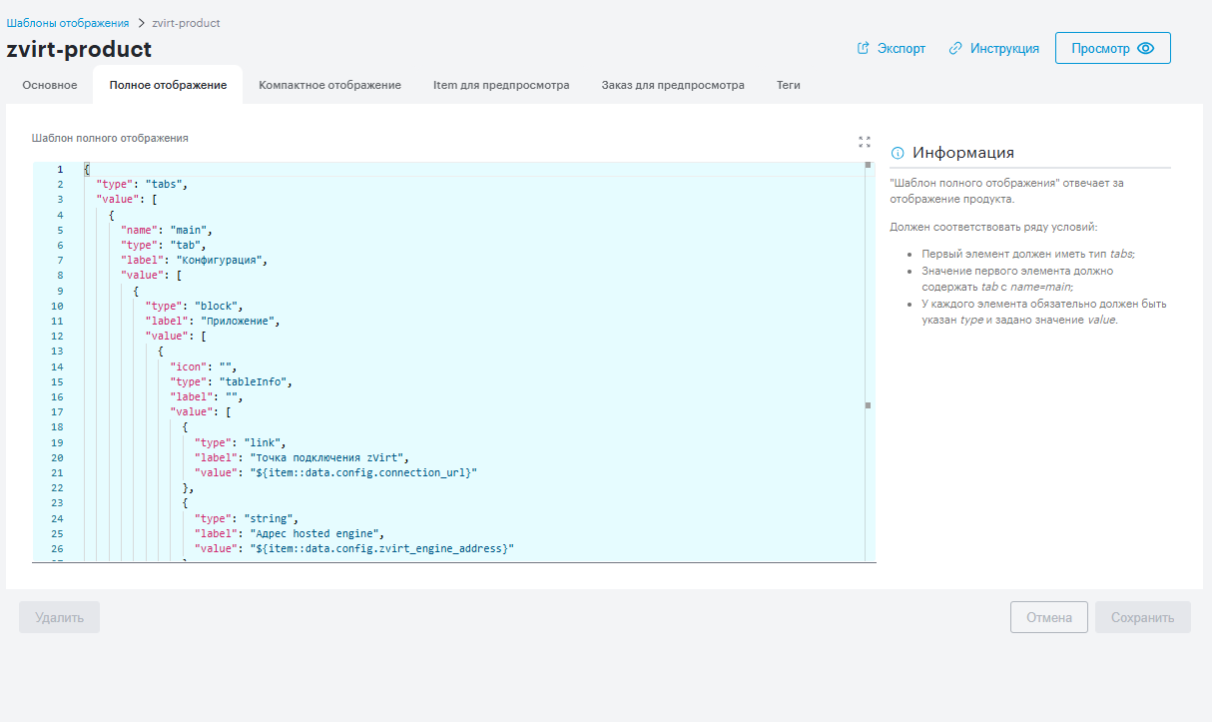The image size is (1212, 722).
Task: Click the Export icon
Action: click(864, 48)
